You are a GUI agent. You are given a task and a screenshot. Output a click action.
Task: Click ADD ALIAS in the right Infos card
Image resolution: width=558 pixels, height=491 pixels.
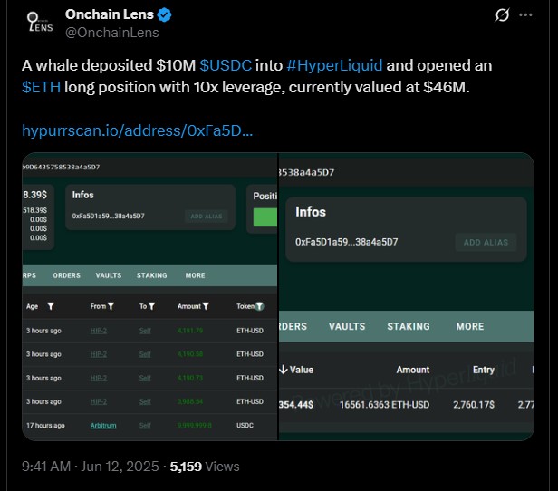tap(486, 242)
